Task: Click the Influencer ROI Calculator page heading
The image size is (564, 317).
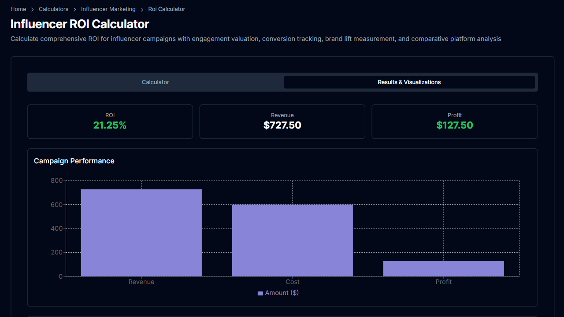Action: pyautogui.click(x=80, y=24)
